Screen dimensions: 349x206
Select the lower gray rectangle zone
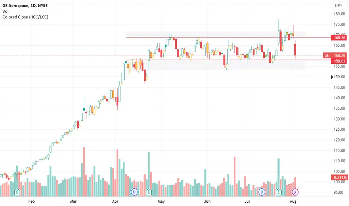click(227, 65)
